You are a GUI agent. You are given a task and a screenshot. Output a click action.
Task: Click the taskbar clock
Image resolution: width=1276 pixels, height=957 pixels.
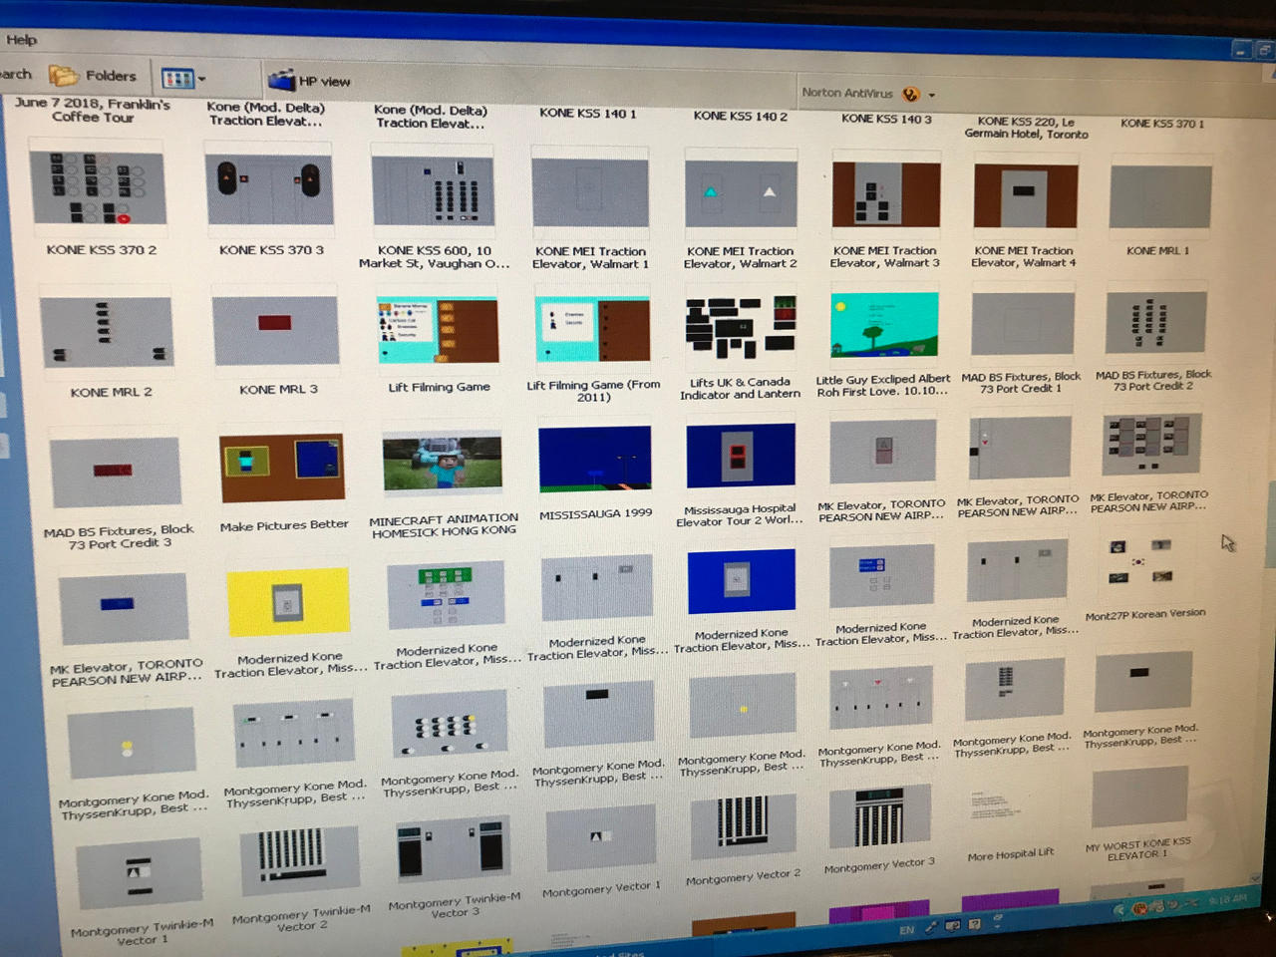(1228, 899)
